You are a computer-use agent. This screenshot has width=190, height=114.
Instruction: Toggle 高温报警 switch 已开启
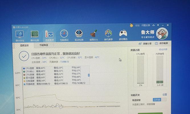160,99
